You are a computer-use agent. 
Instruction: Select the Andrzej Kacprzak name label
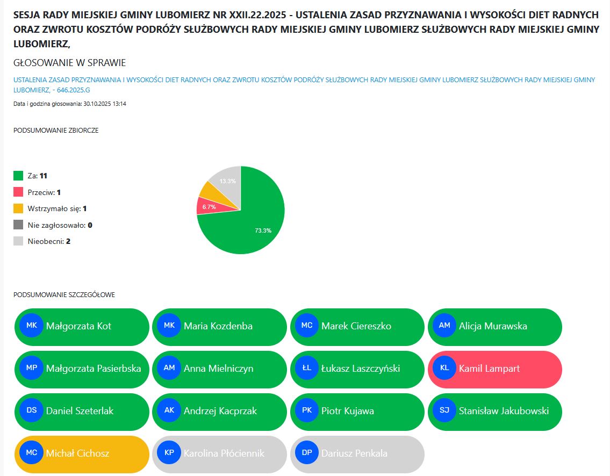220,411
